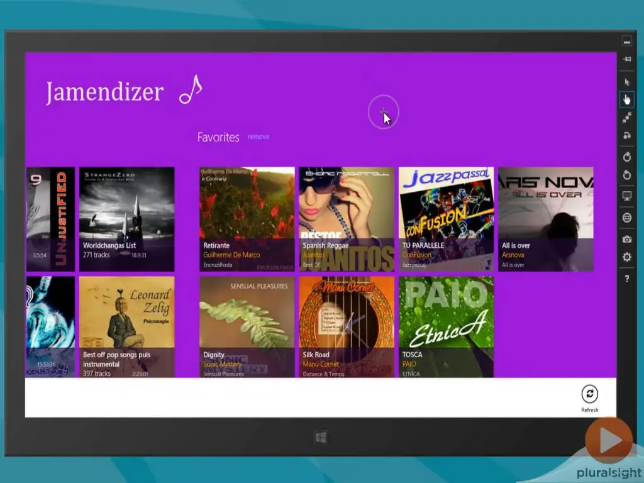
Task: Click artist name 'Guilherme De Marco'
Action: (x=231, y=255)
